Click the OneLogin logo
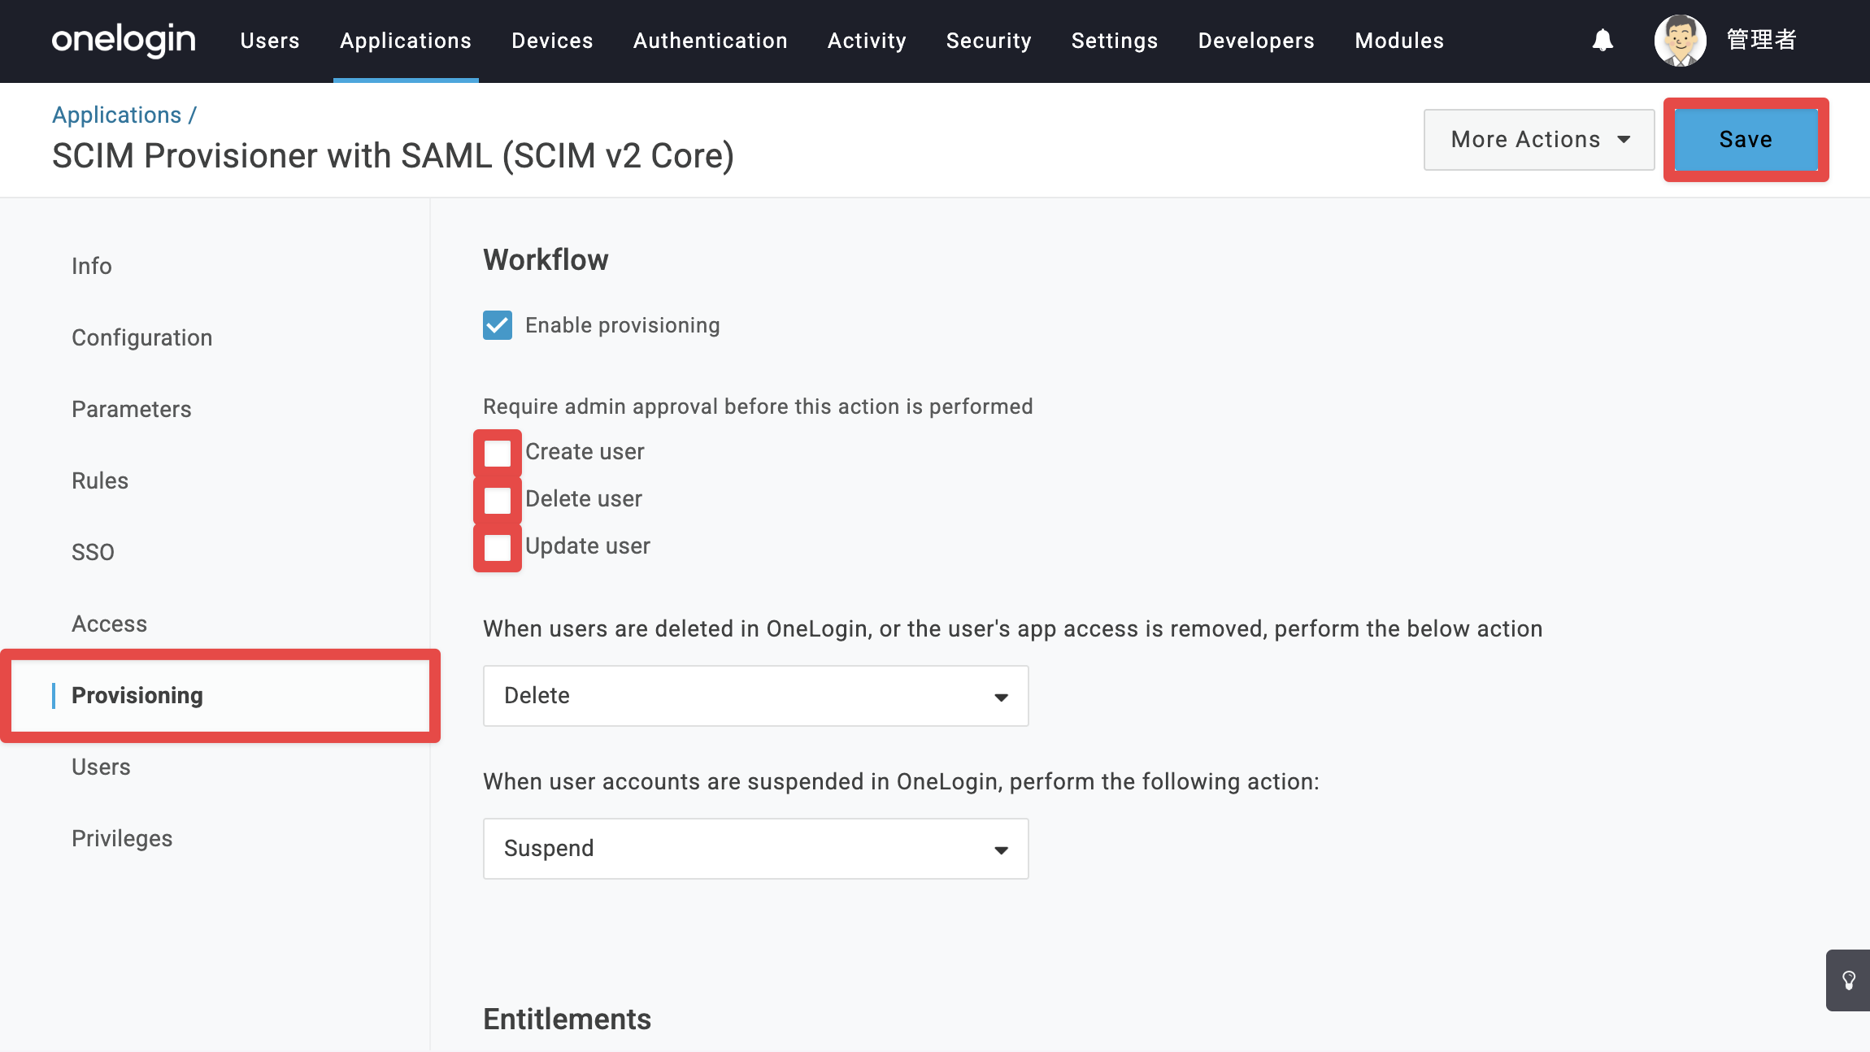The height and width of the screenshot is (1052, 1870). tap(124, 40)
